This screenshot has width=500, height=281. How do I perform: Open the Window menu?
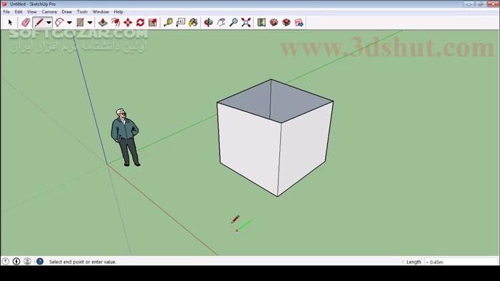click(101, 12)
